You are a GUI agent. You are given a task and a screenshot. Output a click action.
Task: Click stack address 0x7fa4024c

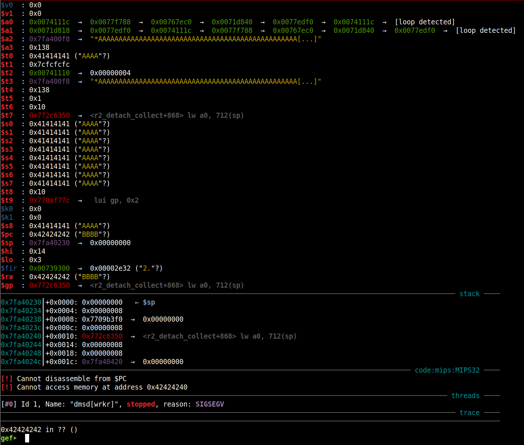(x=21, y=362)
